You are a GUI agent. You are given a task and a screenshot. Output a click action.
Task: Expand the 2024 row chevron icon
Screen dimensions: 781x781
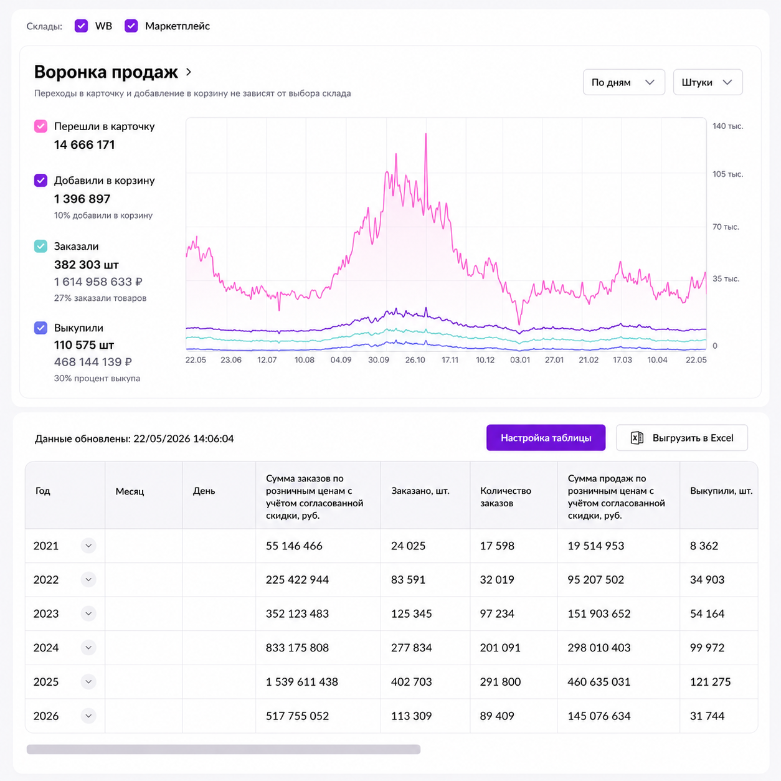click(88, 648)
